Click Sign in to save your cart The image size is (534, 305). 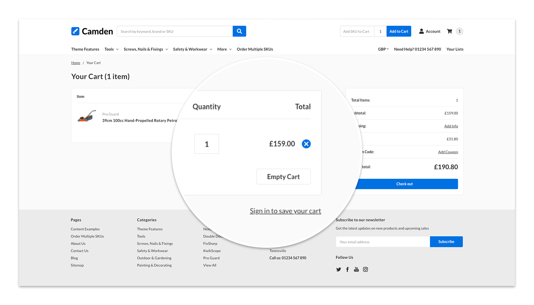click(285, 211)
